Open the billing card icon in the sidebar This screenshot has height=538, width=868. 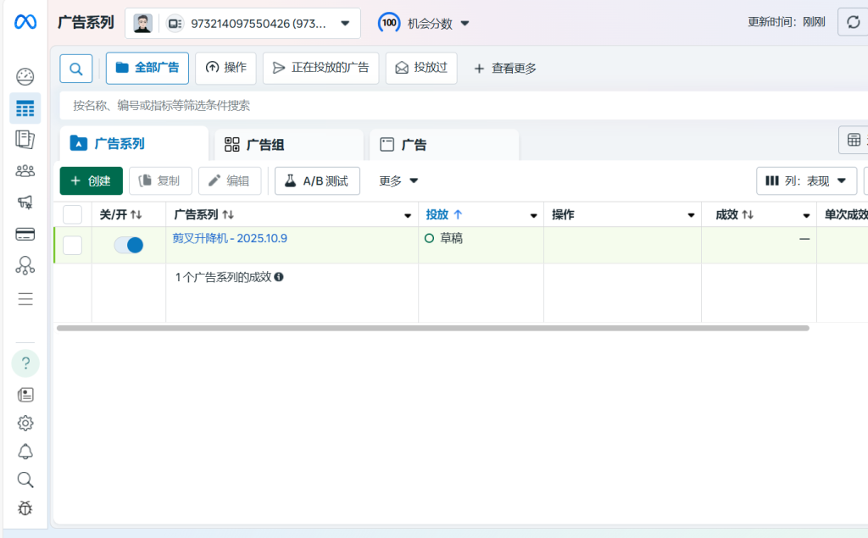[x=25, y=234]
